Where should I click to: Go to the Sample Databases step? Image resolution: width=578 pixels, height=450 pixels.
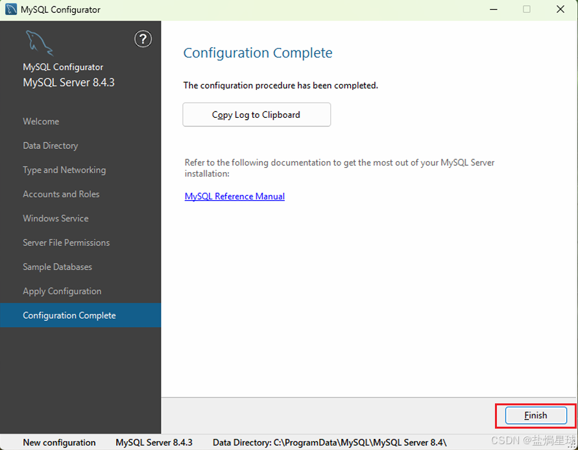point(58,267)
